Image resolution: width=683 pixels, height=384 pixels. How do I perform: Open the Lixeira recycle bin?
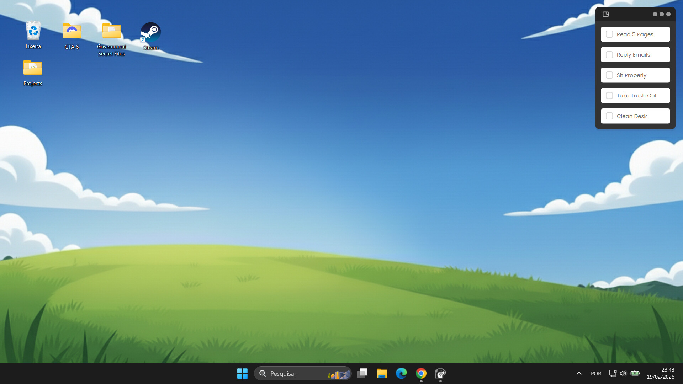(33, 31)
